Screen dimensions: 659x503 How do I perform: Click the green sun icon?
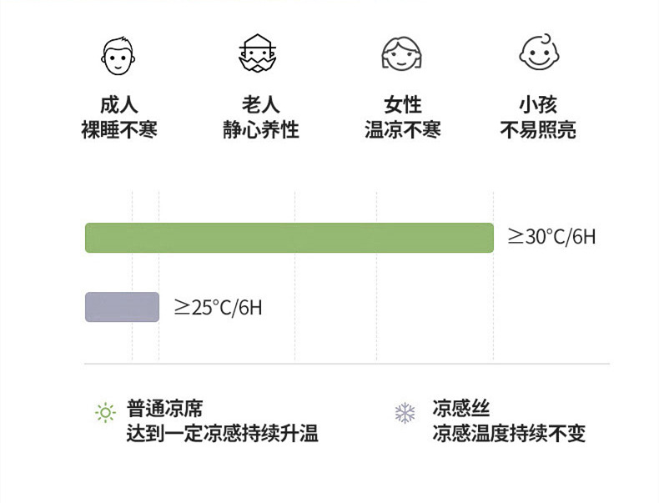[105, 411]
